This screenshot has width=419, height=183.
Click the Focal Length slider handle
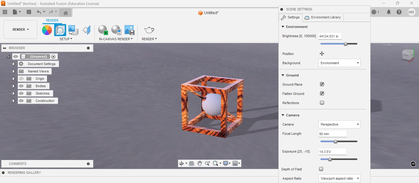[x=336, y=142]
